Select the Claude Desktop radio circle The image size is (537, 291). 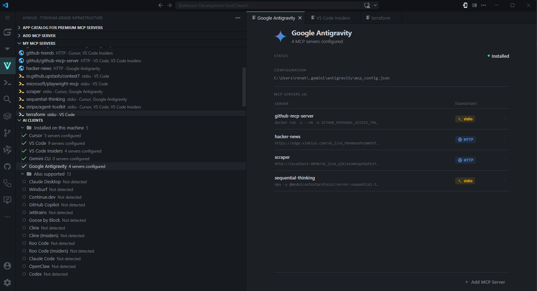[x=24, y=182]
